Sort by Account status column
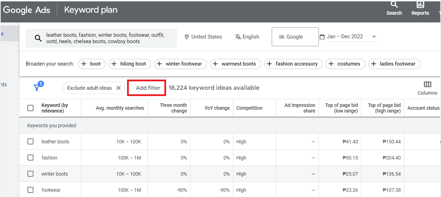Viewport: 441px width, 197px height. click(x=423, y=108)
